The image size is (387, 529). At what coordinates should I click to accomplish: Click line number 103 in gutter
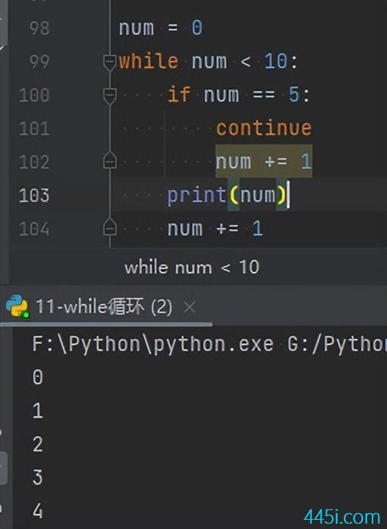(34, 195)
